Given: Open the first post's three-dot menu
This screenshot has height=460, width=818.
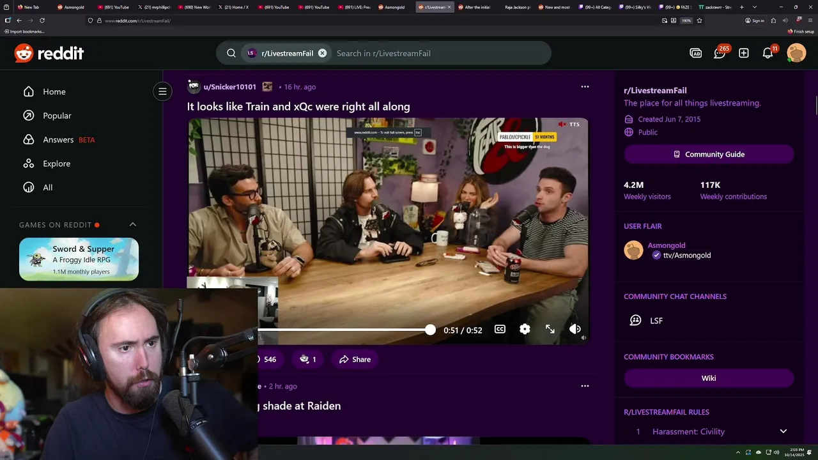Looking at the screenshot, I should pos(585,86).
